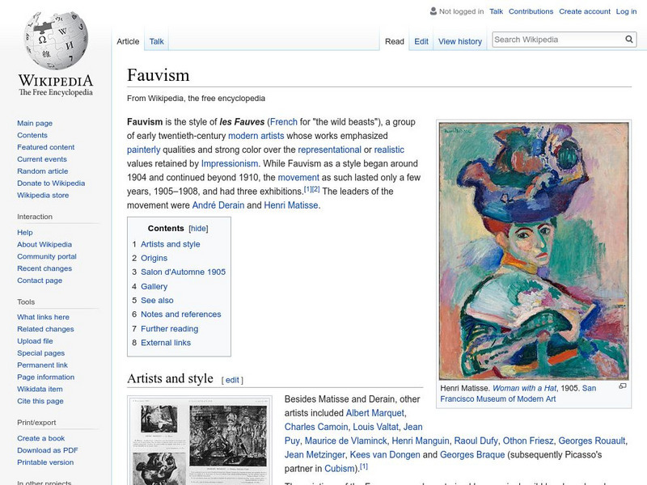Edit the Artists and style section
This screenshot has height=485, width=647.
click(x=232, y=380)
